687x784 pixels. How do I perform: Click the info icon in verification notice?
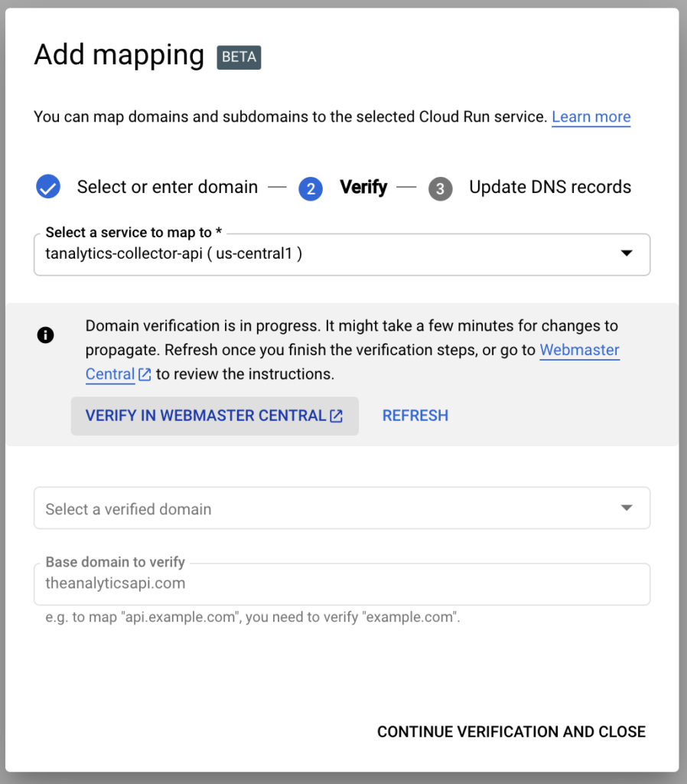pos(46,335)
